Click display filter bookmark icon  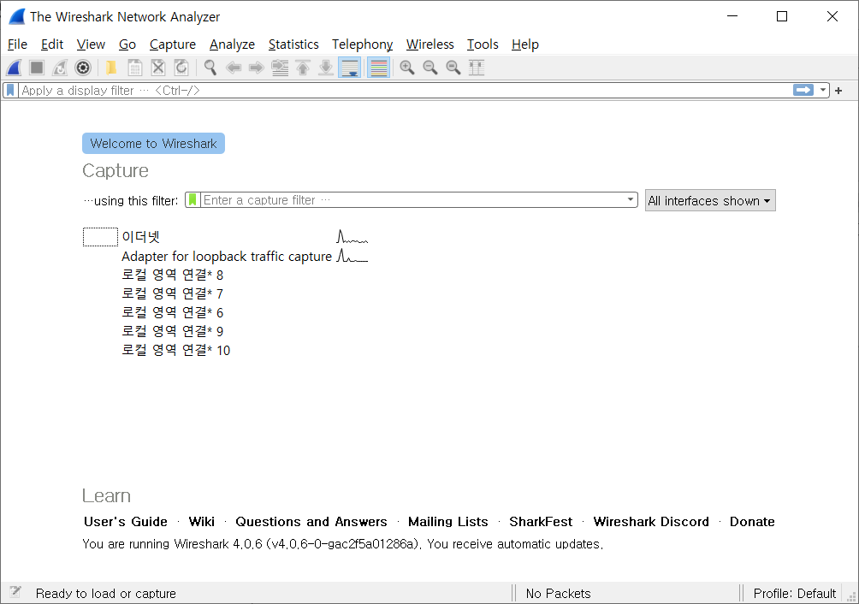pyautogui.click(x=10, y=91)
